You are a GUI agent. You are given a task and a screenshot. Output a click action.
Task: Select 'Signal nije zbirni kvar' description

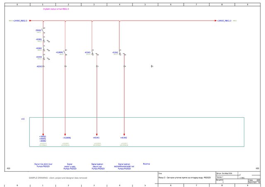43,164
